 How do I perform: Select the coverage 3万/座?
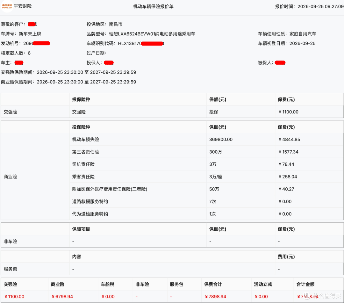point(216,177)
